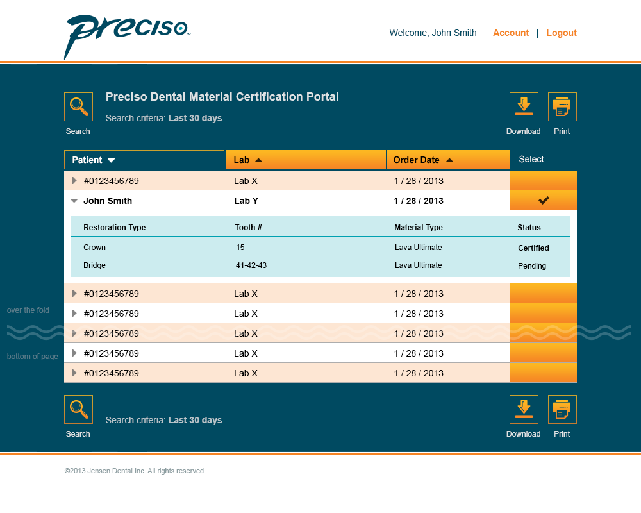The width and height of the screenshot is (641, 513).
Task: Tick Select cell of the row just below the Pending details
Action: [544, 293]
